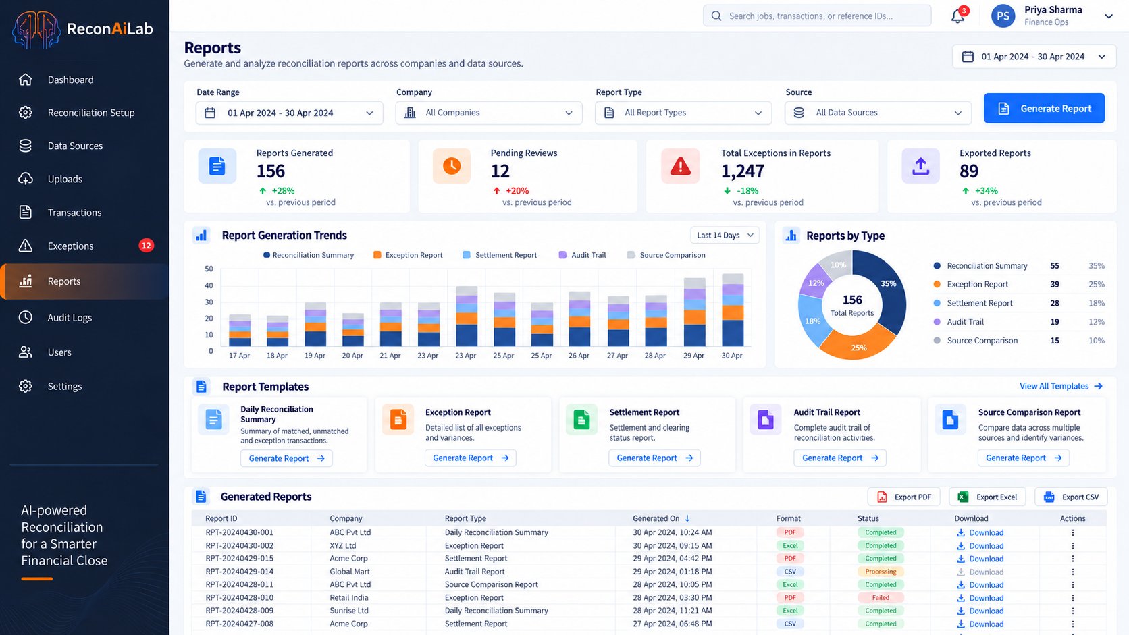
Task: Click the Audit Trail Report template icon
Action: click(x=766, y=420)
